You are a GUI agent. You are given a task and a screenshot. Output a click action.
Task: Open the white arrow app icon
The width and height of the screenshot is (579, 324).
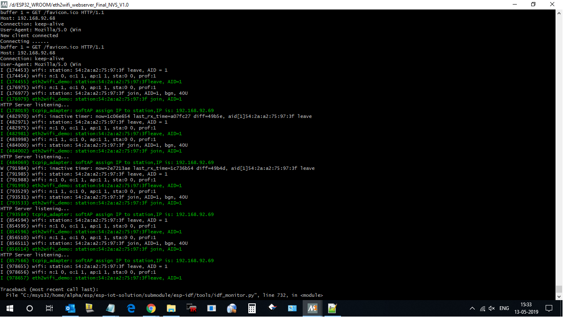(x=272, y=307)
